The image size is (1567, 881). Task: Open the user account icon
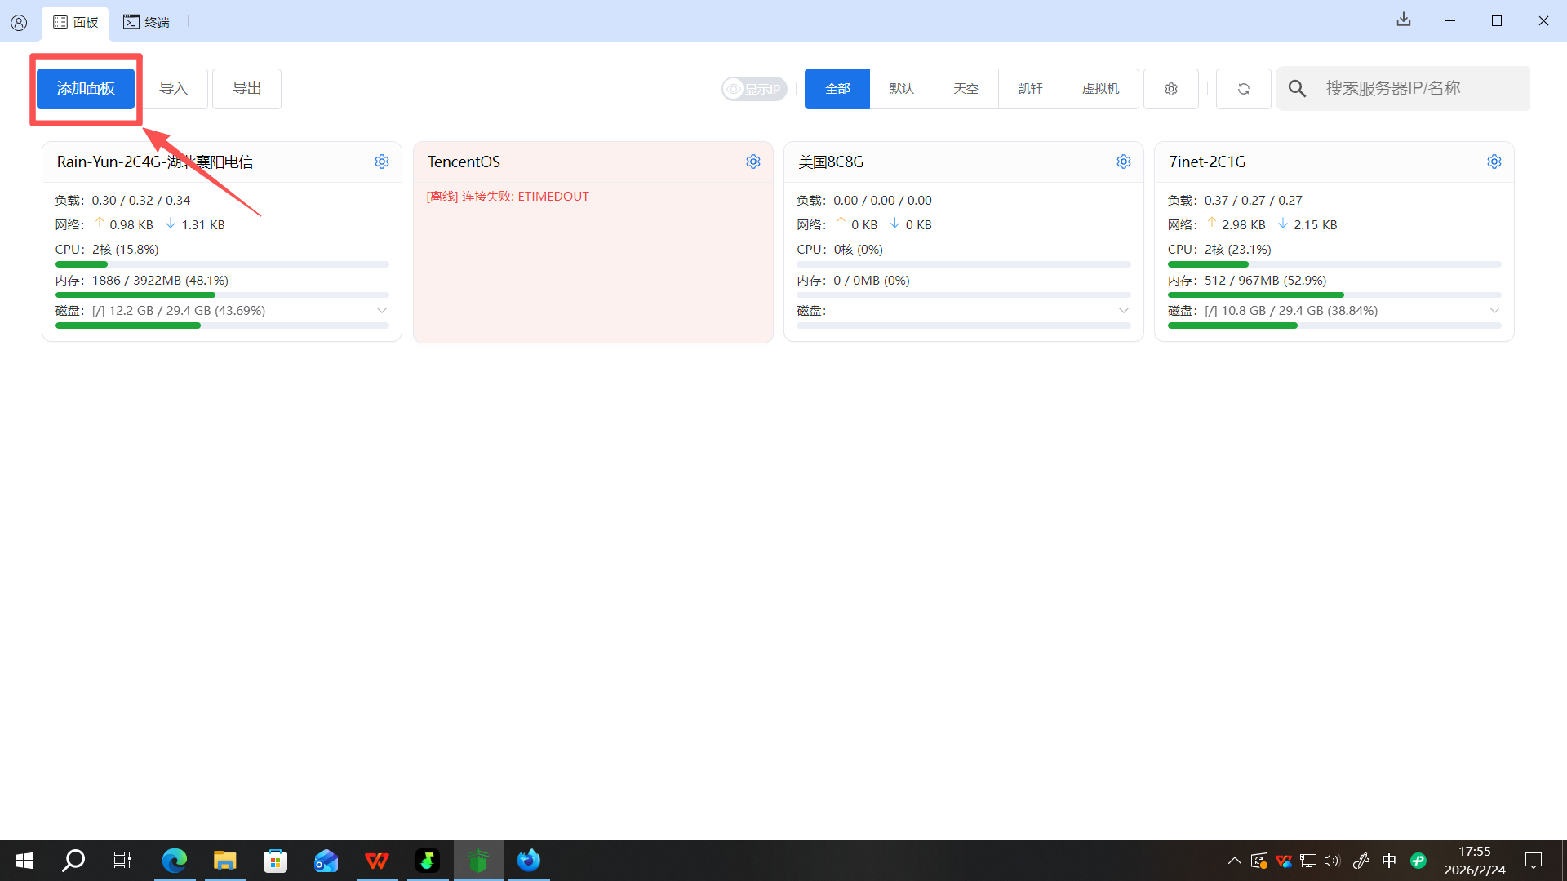pos(19,23)
